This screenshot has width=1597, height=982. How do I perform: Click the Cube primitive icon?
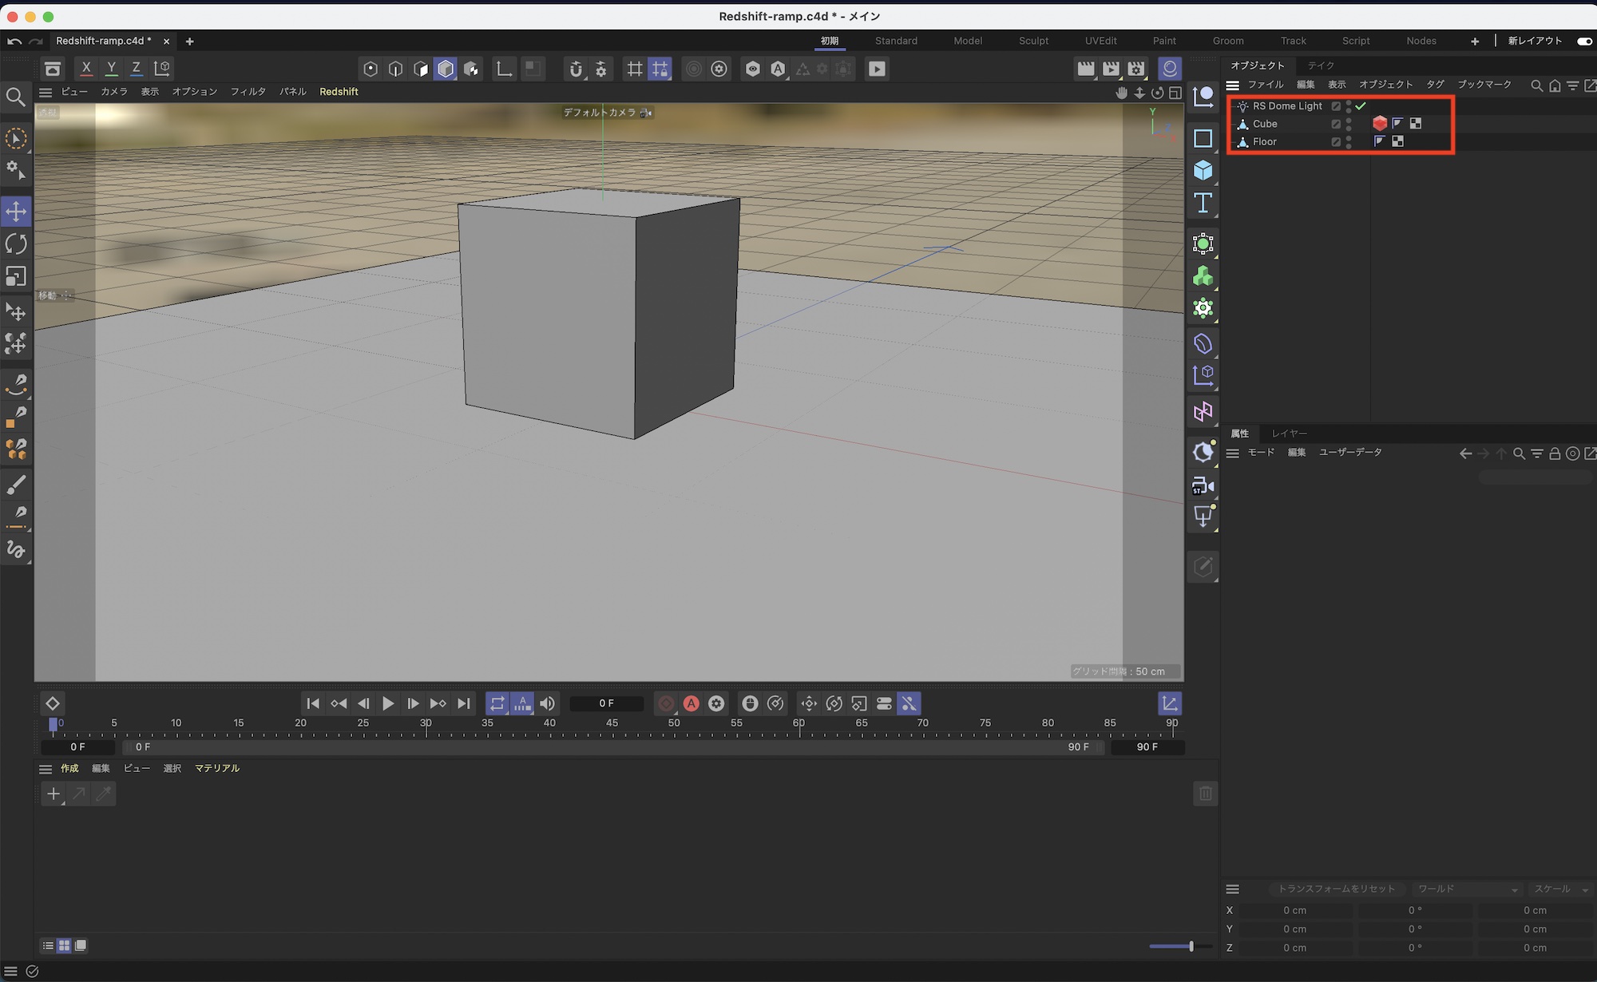pyautogui.click(x=1203, y=170)
